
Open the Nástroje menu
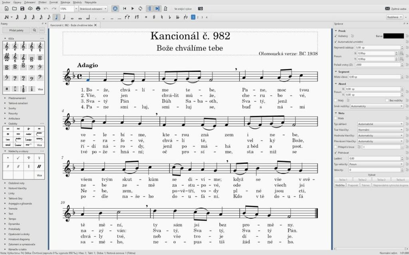tap(65, 2)
